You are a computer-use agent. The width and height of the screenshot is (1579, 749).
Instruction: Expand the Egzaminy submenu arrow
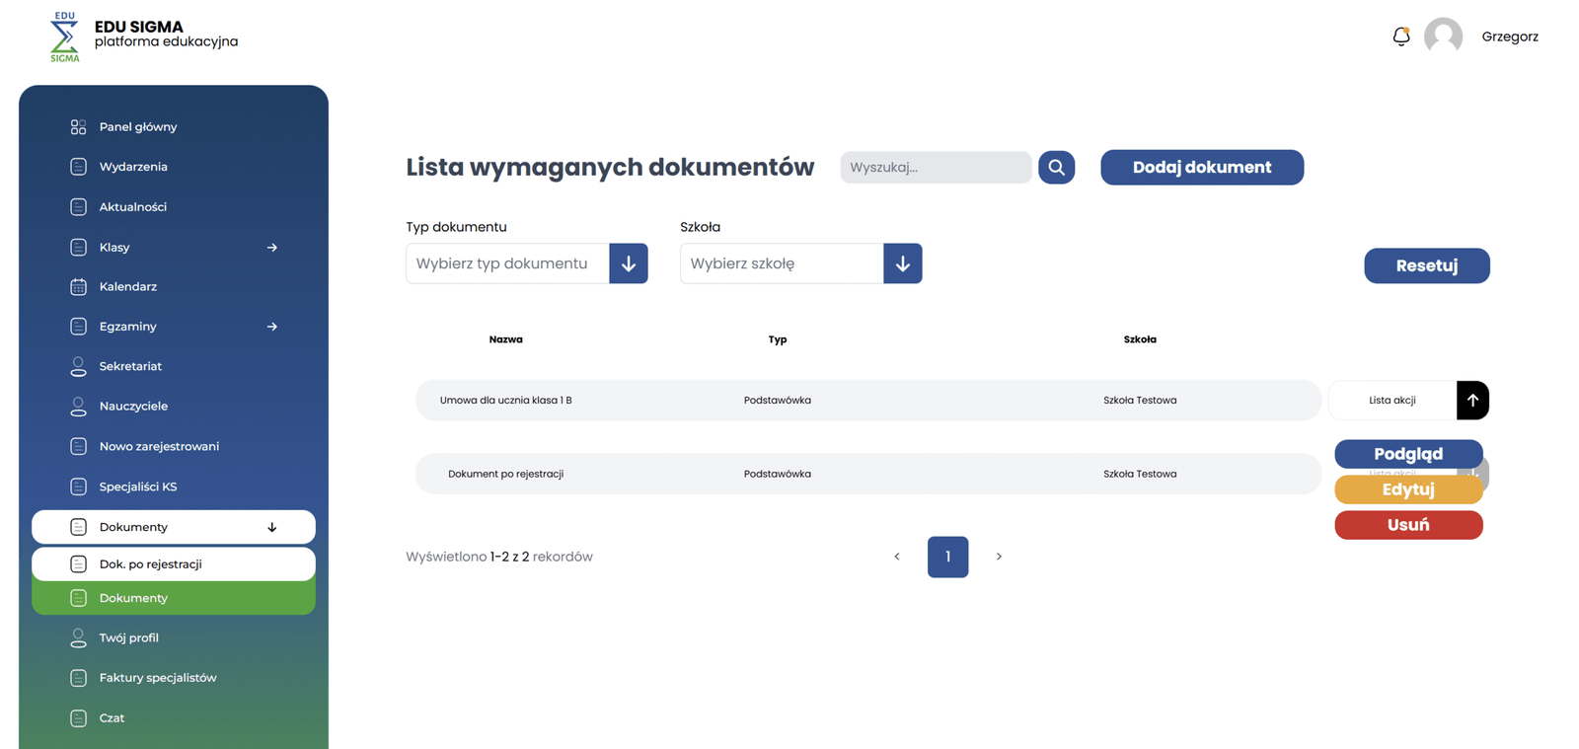tap(271, 327)
